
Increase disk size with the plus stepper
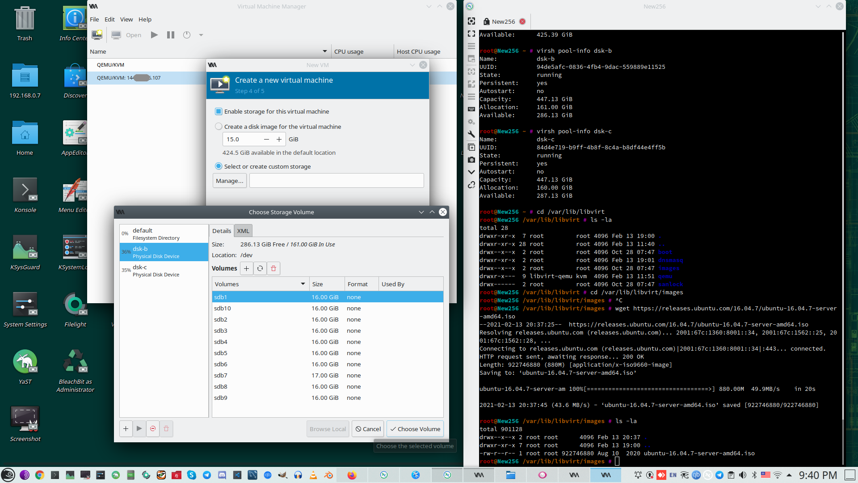[279, 139]
